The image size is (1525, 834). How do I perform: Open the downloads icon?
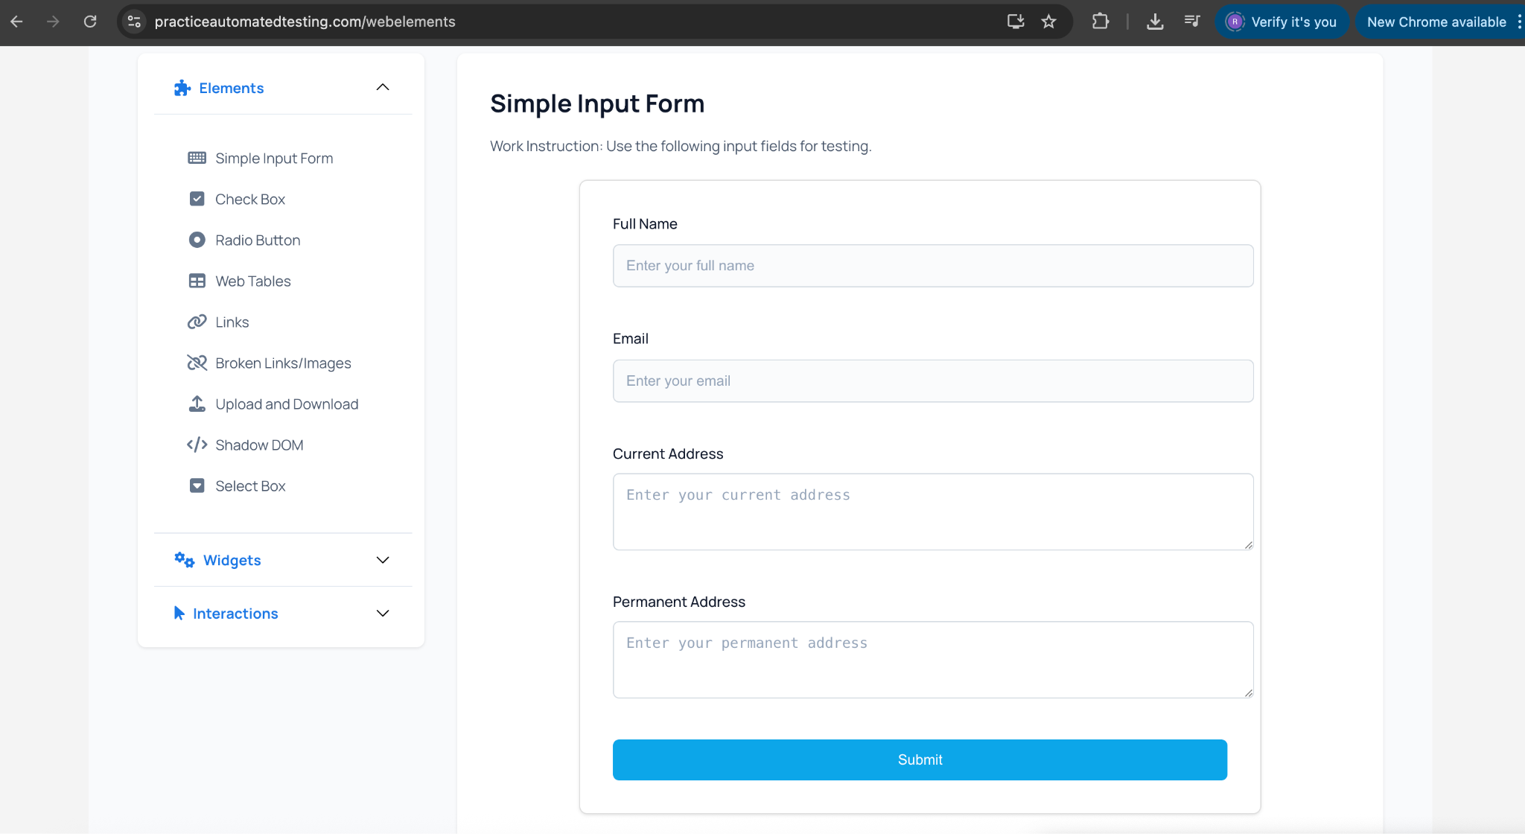click(x=1155, y=22)
